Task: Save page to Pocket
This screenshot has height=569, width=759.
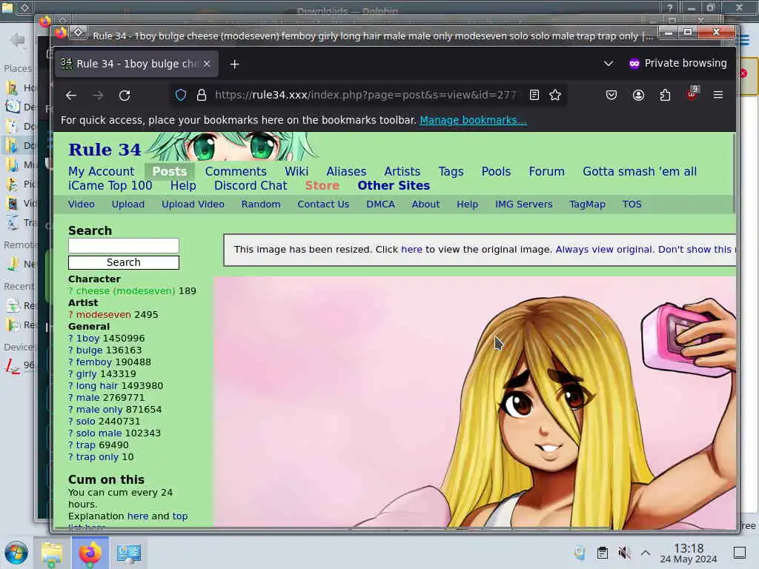Action: (611, 95)
